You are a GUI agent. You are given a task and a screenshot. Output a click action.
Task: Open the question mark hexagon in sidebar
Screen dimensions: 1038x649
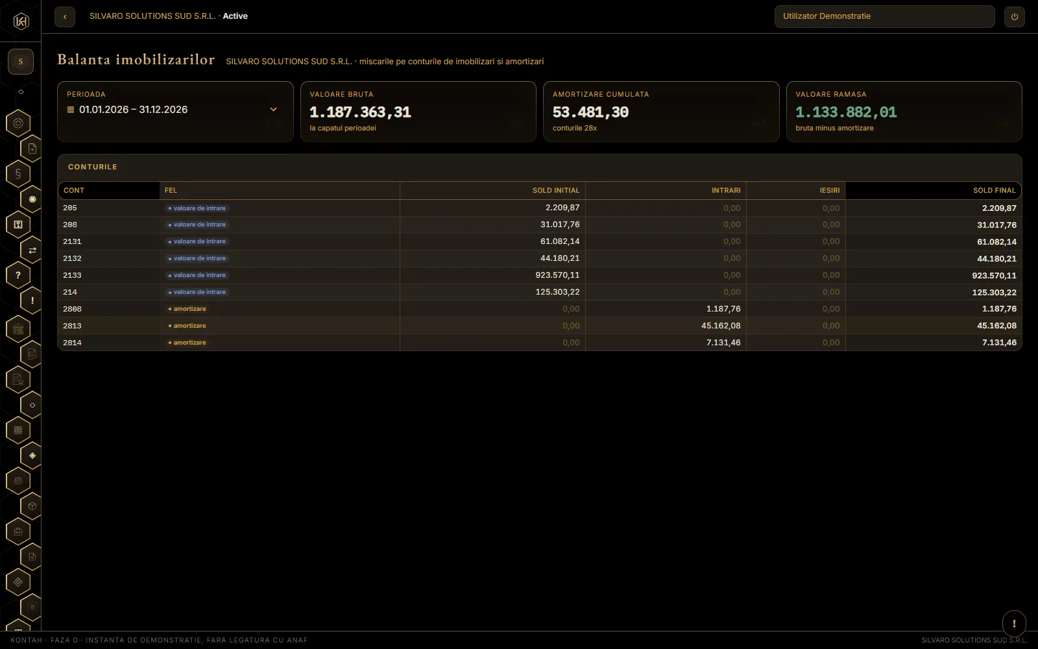click(x=18, y=275)
